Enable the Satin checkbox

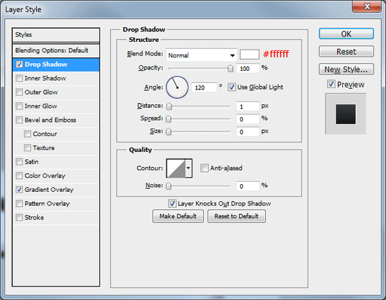click(19, 162)
